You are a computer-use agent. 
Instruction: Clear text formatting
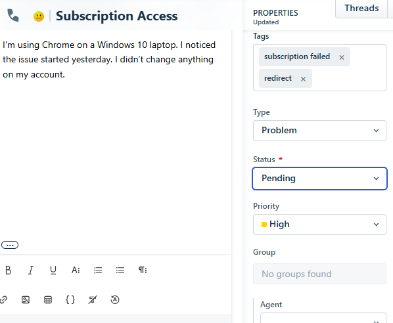pos(93,300)
